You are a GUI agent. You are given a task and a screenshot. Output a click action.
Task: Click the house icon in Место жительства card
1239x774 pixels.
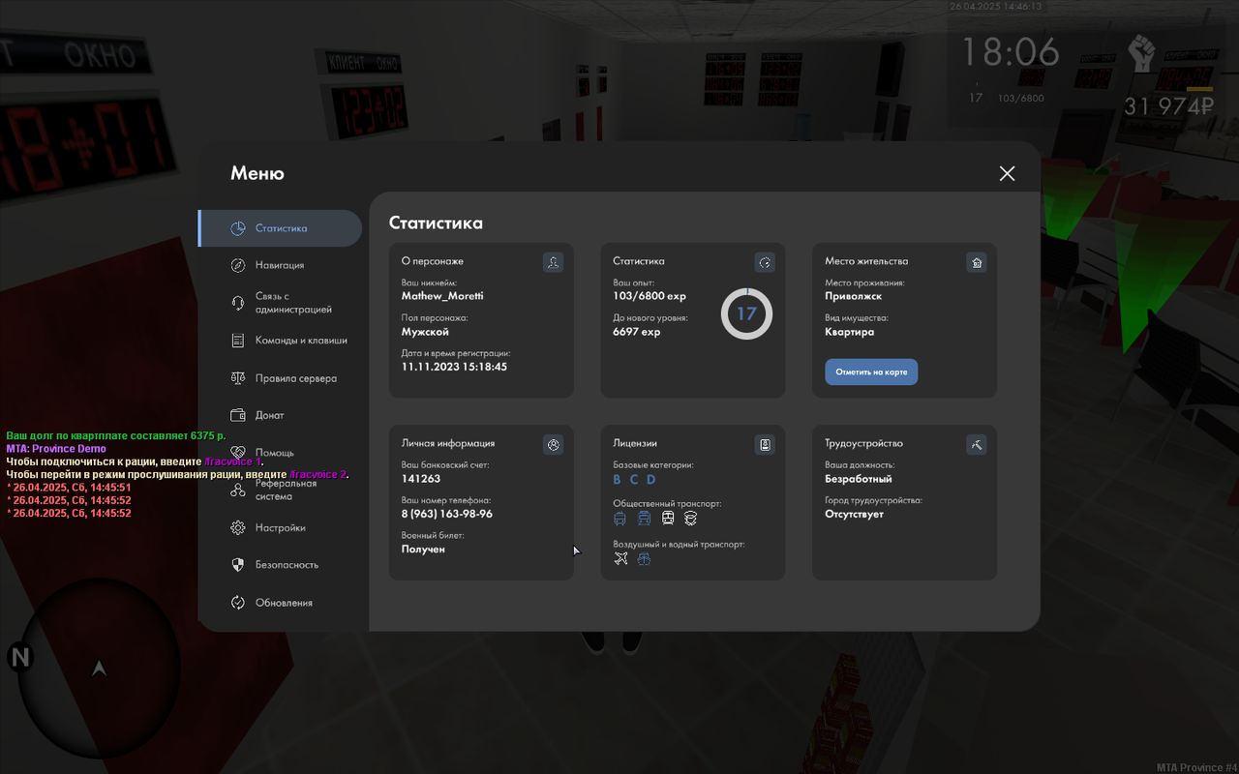coord(977,262)
